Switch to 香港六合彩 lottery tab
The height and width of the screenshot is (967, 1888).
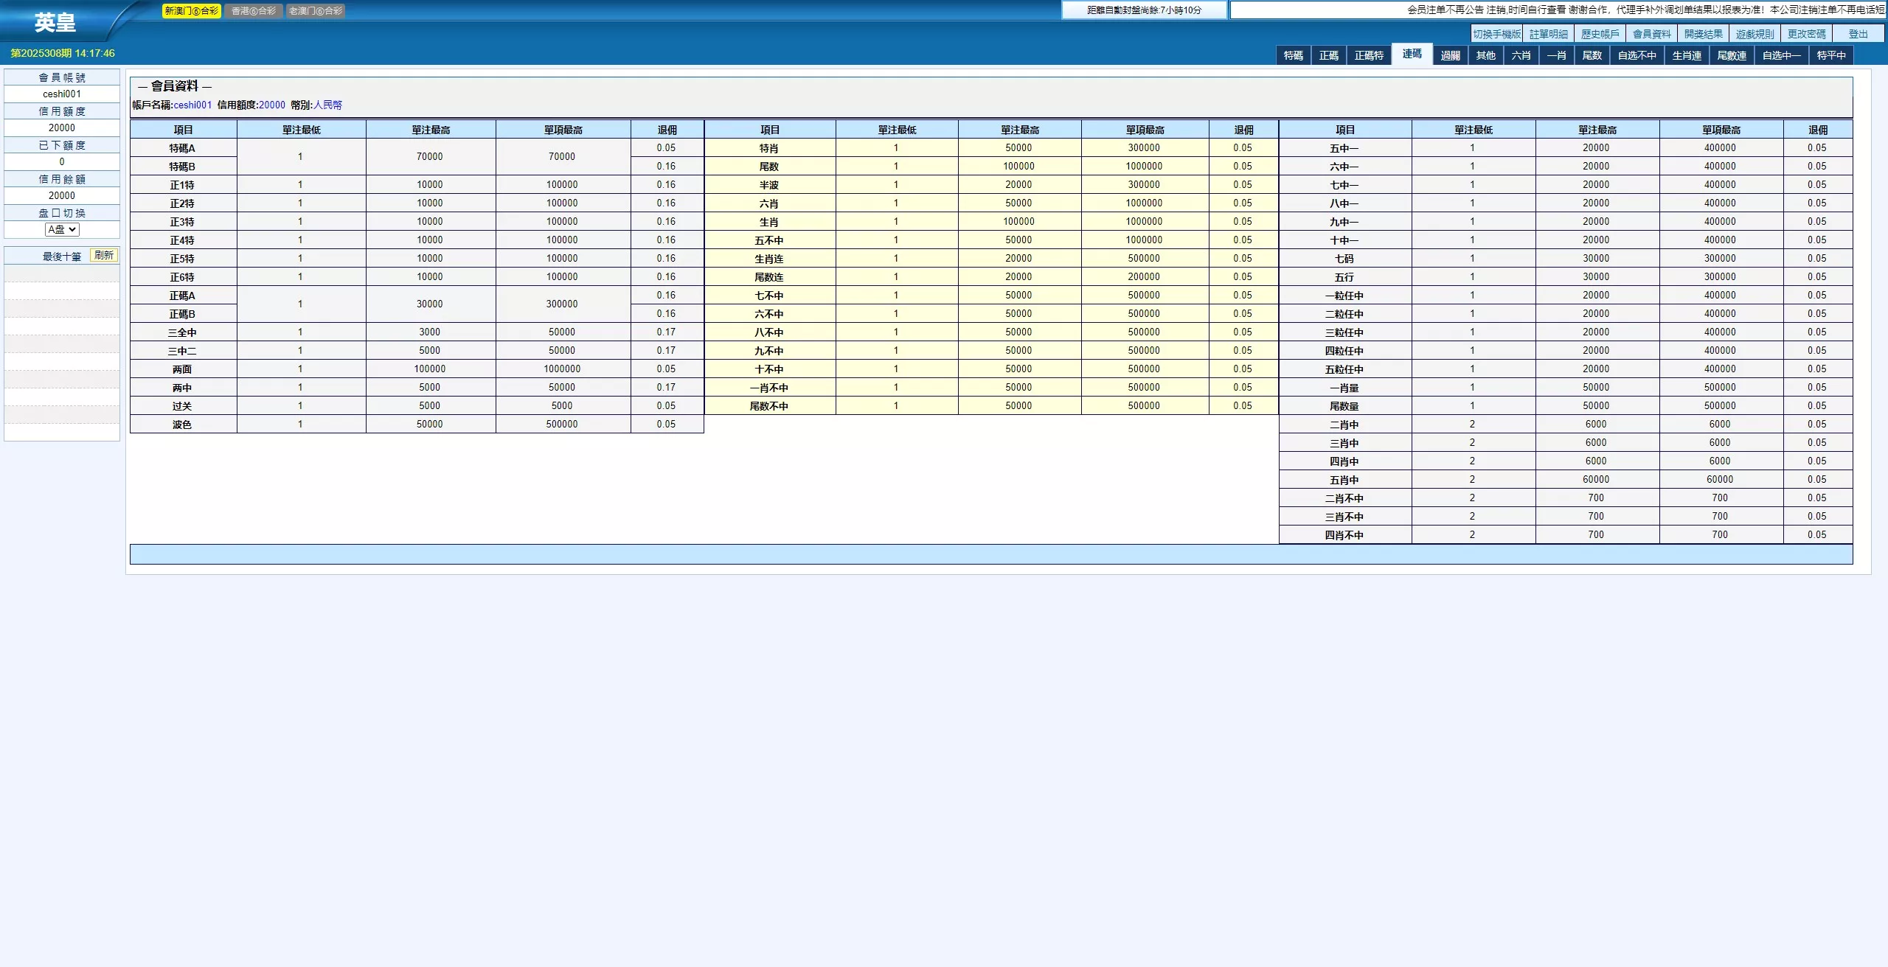pyautogui.click(x=253, y=11)
